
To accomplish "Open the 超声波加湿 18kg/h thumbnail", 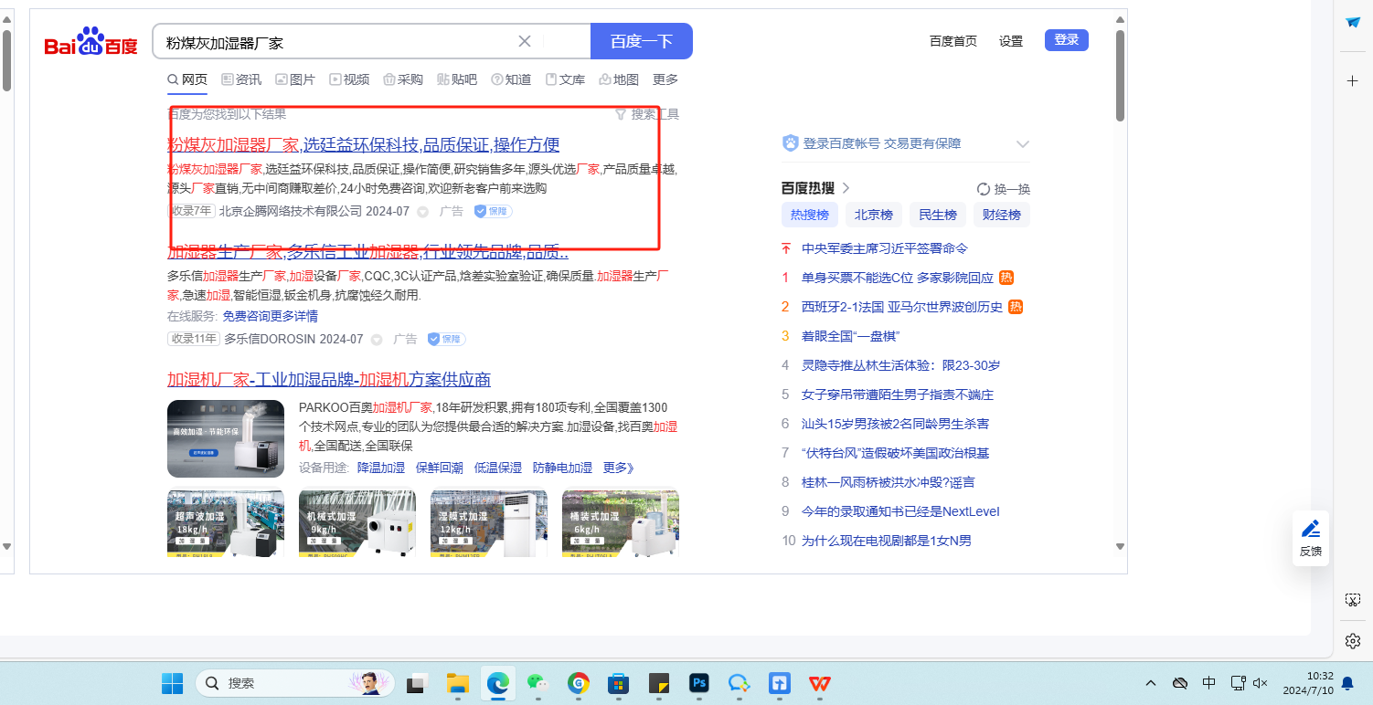I will click(x=226, y=523).
